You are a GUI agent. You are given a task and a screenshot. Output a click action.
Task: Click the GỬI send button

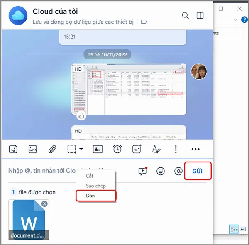(x=198, y=171)
